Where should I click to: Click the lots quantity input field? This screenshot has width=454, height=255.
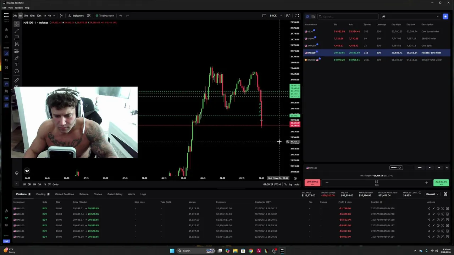click(x=376, y=183)
